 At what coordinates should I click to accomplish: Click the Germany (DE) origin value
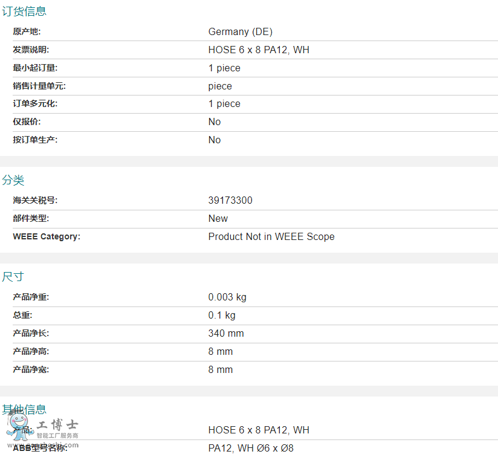coord(241,32)
